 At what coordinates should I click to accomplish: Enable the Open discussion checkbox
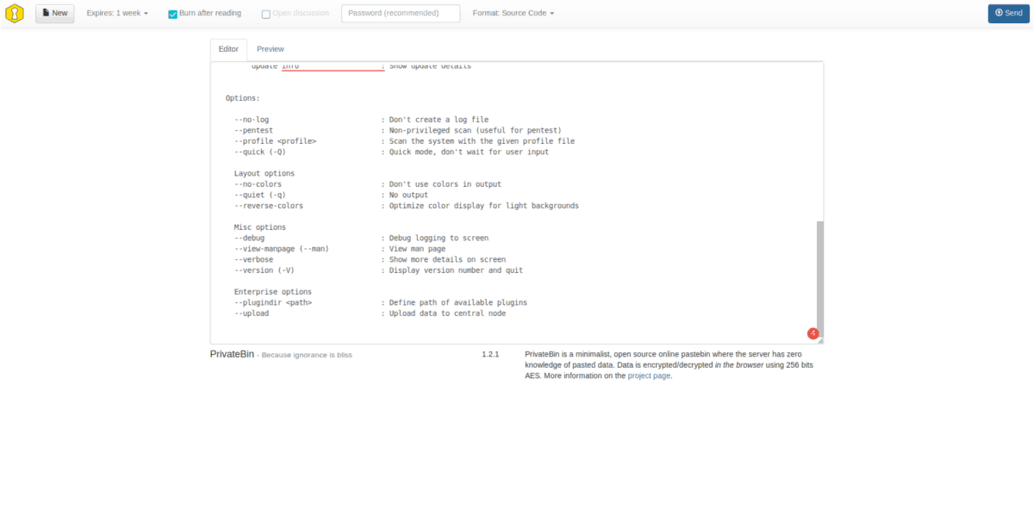tap(265, 13)
